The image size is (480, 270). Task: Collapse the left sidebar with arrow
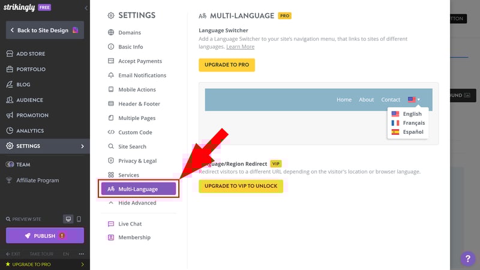(x=86, y=8)
